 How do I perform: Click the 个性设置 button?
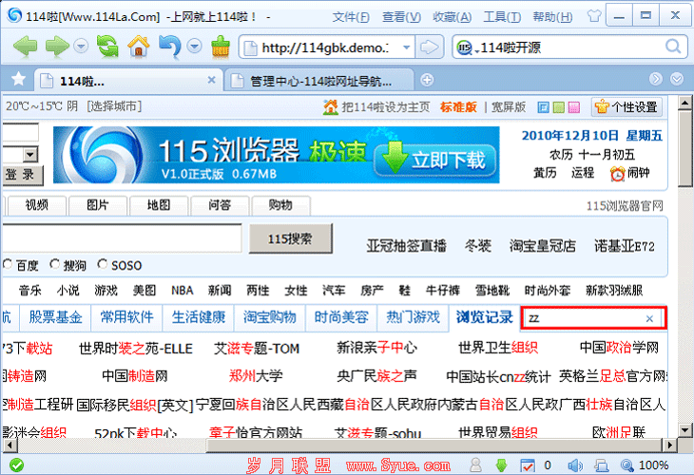(x=627, y=107)
